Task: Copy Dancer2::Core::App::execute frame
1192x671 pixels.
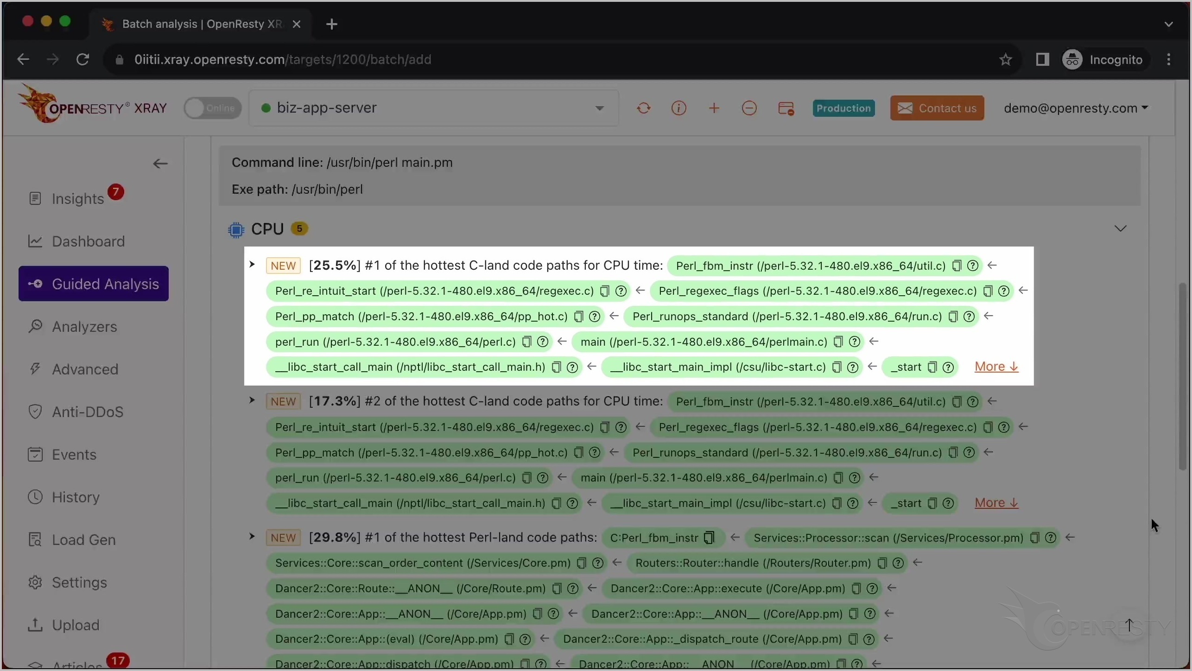Action: pyautogui.click(x=856, y=589)
